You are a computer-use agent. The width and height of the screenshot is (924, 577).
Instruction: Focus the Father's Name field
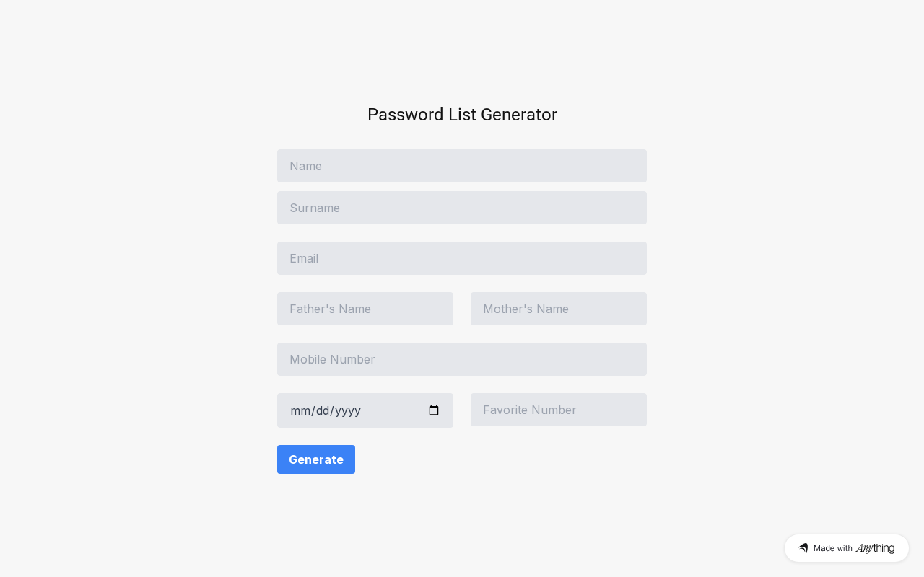[365, 309]
